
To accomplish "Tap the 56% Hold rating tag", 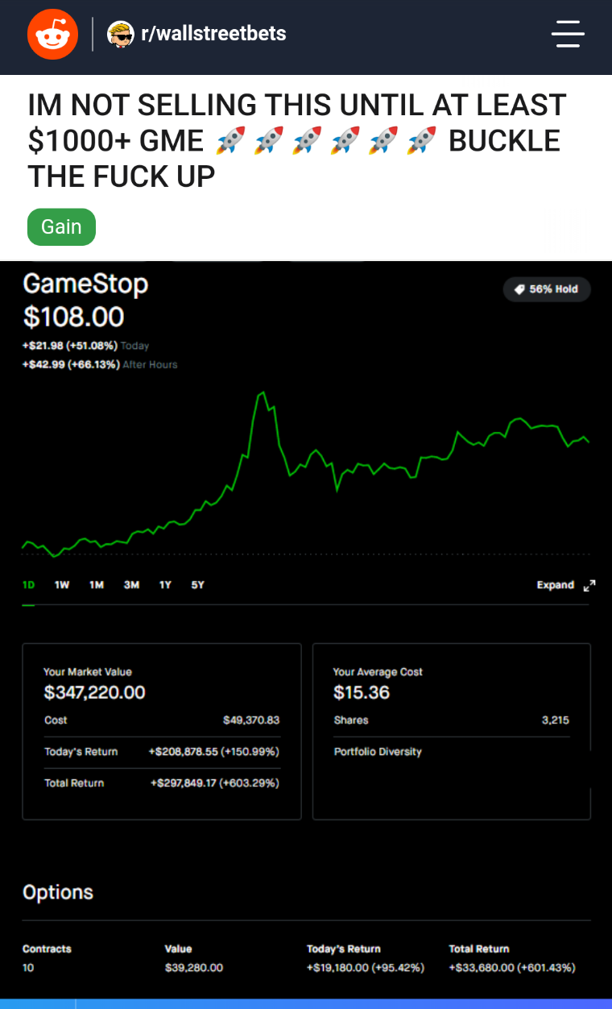I will (547, 289).
